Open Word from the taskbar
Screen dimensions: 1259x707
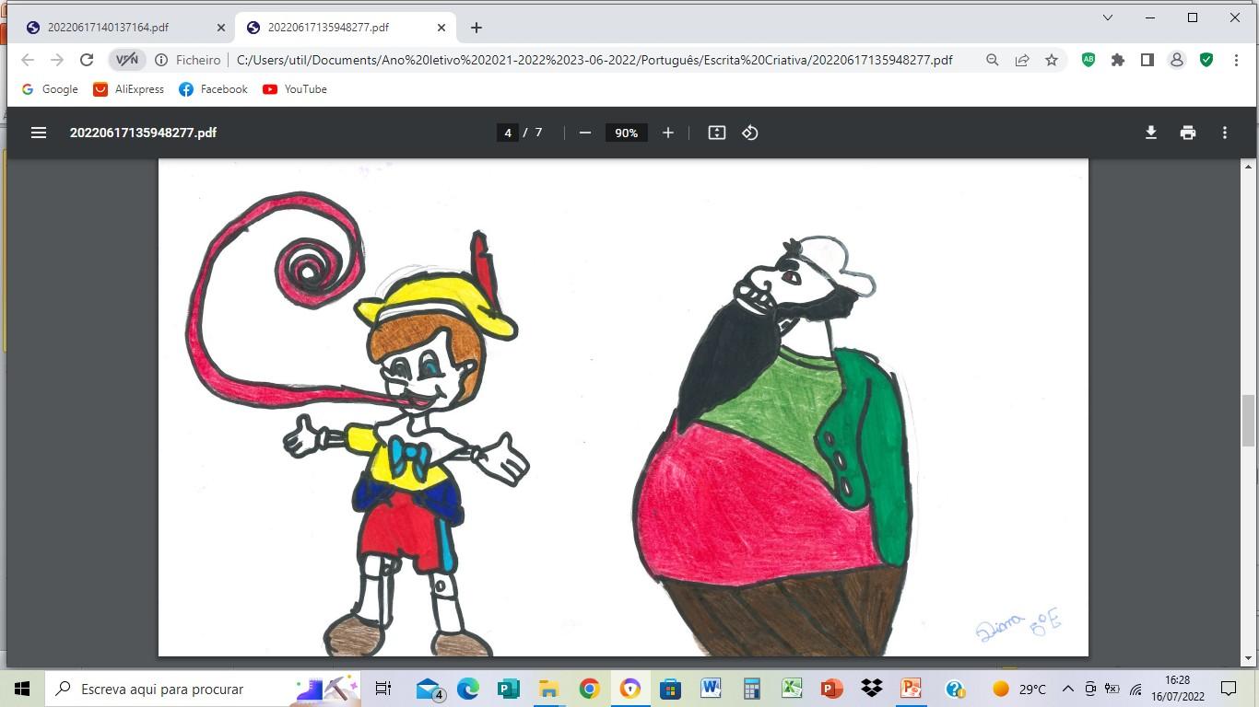point(711,689)
